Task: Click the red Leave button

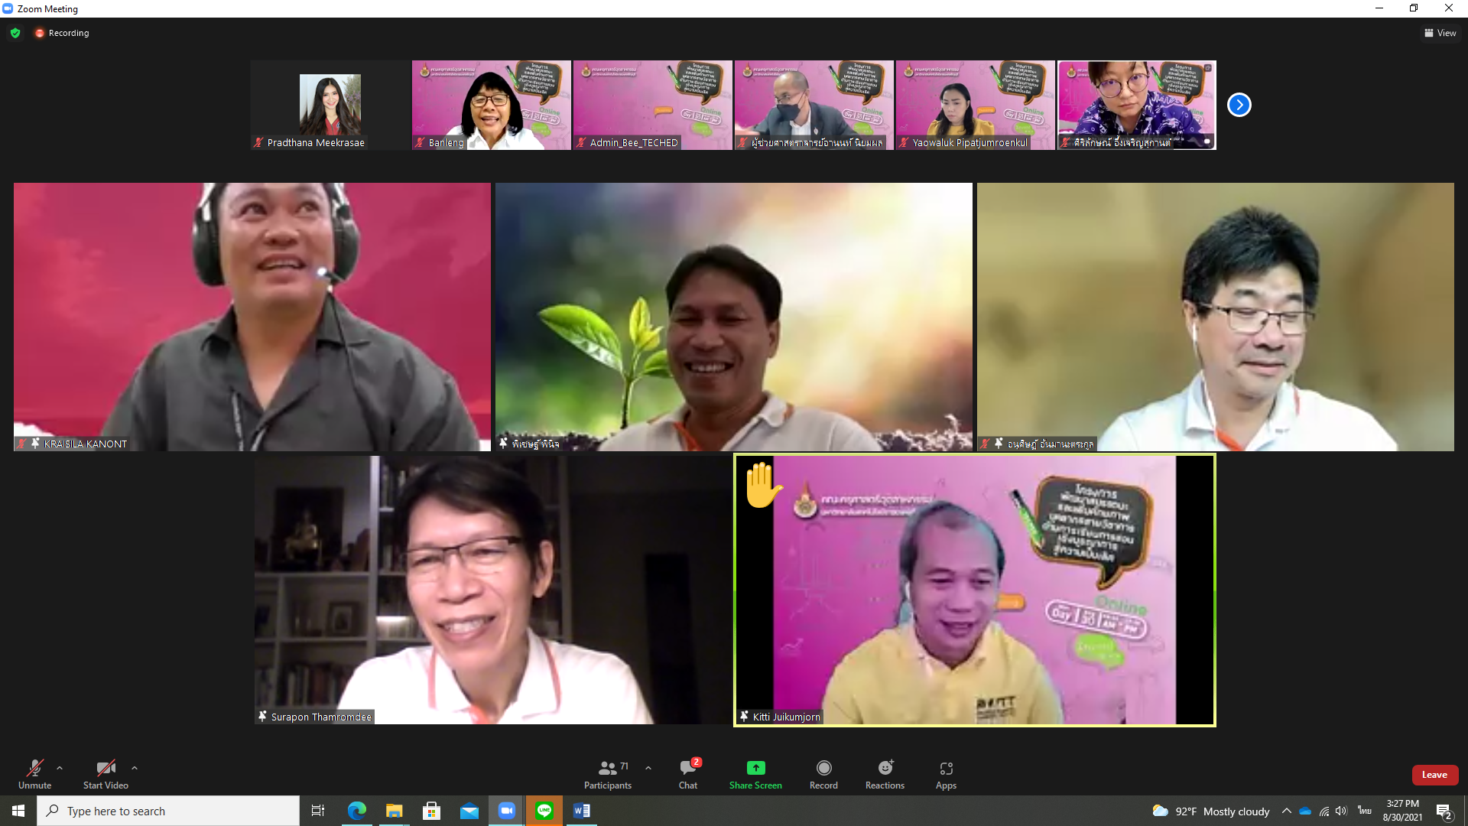Action: tap(1434, 775)
